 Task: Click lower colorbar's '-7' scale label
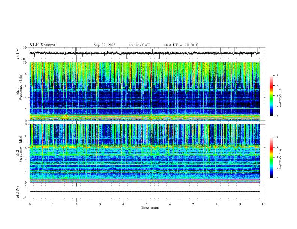click(x=276, y=178)
